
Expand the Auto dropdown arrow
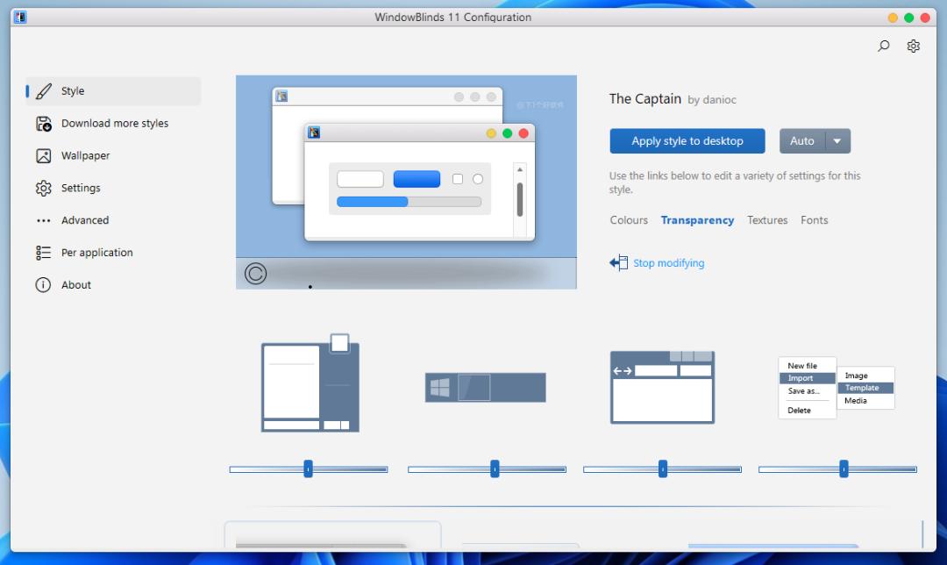pos(837,141)
